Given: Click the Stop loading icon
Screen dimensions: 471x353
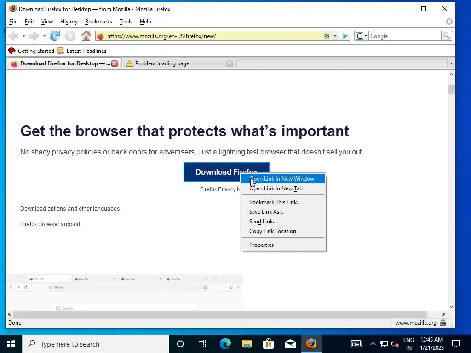Looking at the screenshot, I should (x=70, y=36).
